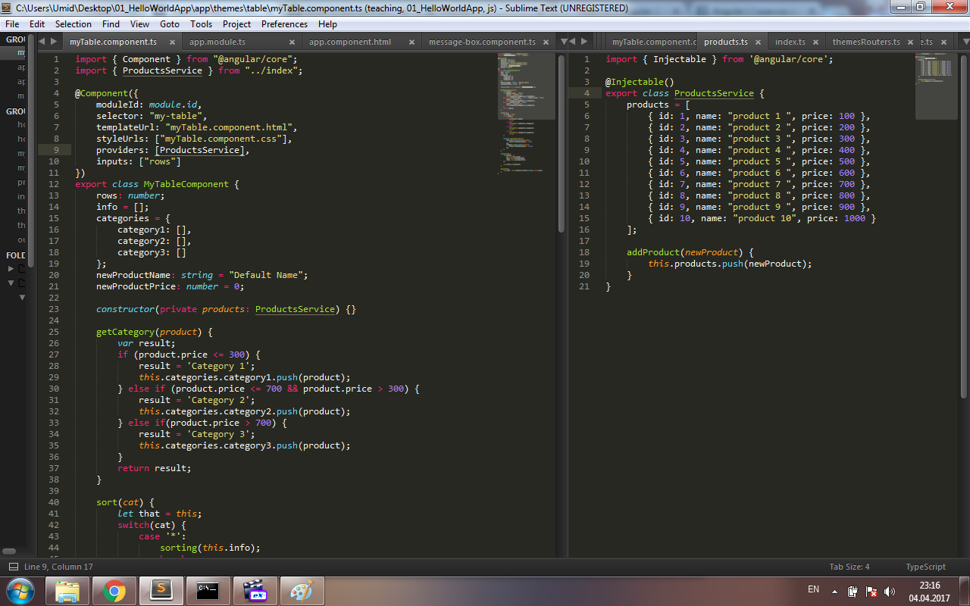Open Windows Explorer from taskbar
This screenshot has width=970, height=606.
[x=67, y=590]
